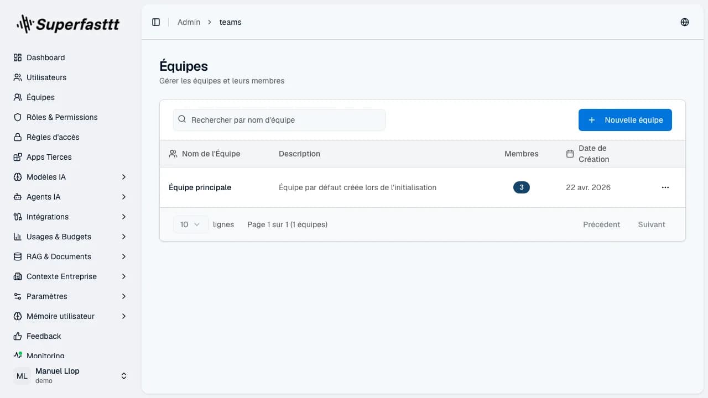
Task: Focus the Rechercher par nom d'équipe field
Action: tap(279, 120)
